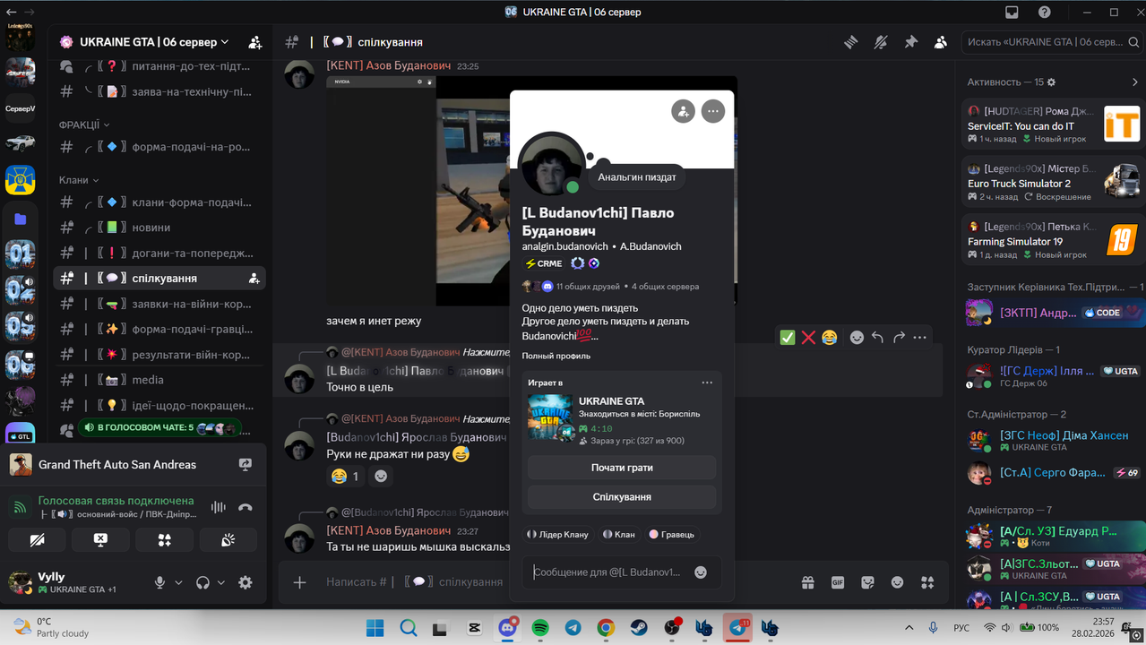Open the Threads icon in the channel header
This screenshot has width=1146, height=645.
coord(850,42)
